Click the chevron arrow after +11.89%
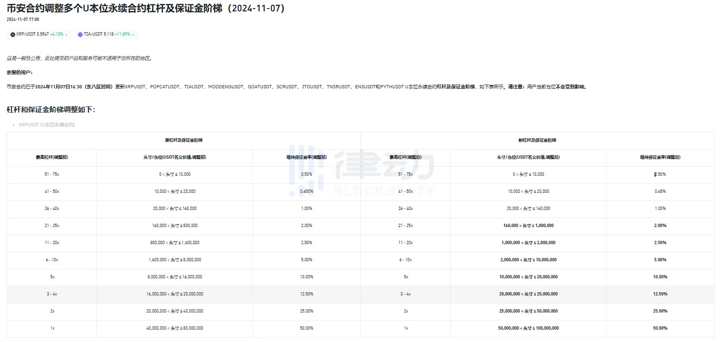The height and width of the screenshot is (342, 723). pyautogui.click(x=133, y=35)
